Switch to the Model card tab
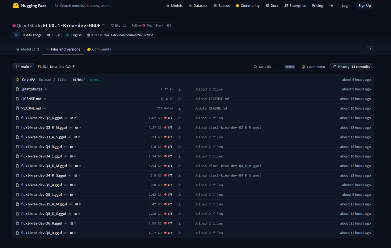The width and height of the screenshot is (391, 248). [28, 49]
